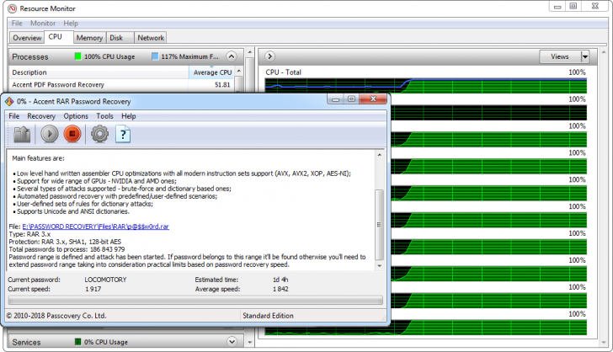The height and width of the screenshot is (352, 613).
Task: Close the Accent RAR Password Recovery window
Action: pyautogui.click(x=373, y=99)
